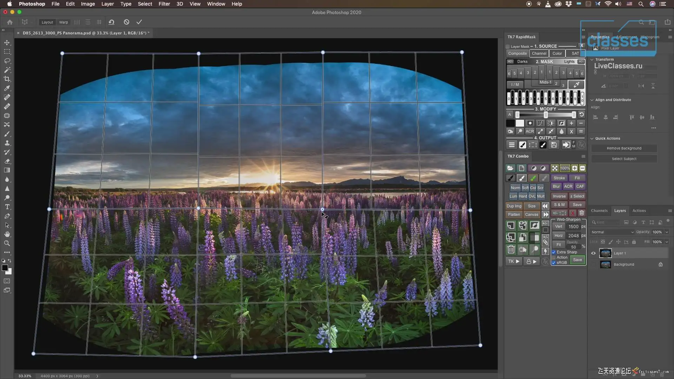Select the Hand tool

tap(7, 234)
